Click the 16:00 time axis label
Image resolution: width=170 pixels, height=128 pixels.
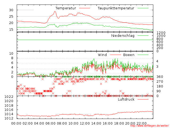click(x=108, y=123)
